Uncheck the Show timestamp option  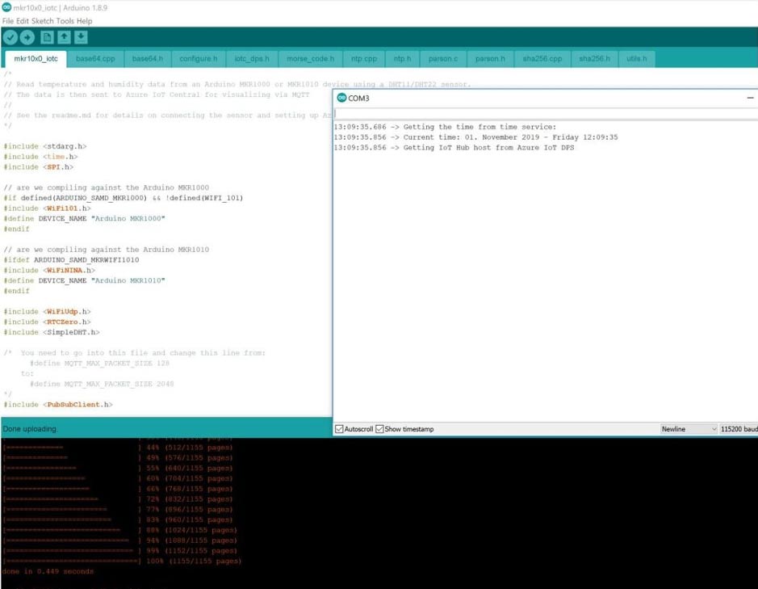click(379, 429)
